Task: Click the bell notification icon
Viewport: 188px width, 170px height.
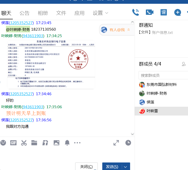Action: pos(67,143)
